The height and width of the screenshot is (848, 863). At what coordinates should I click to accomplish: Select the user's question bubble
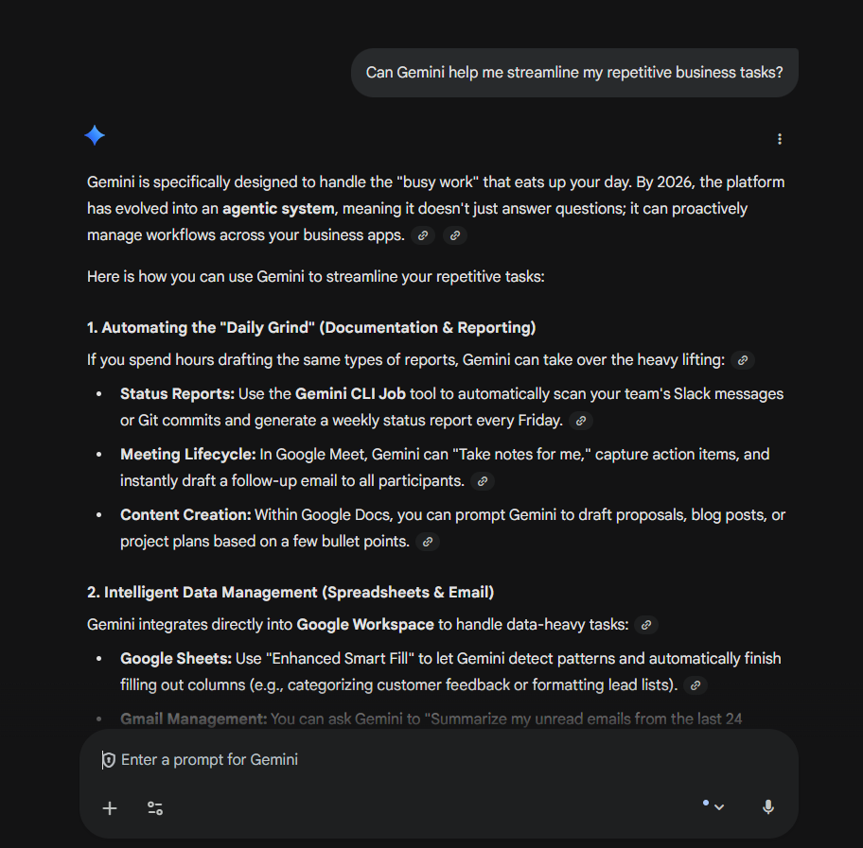point(574,72)
